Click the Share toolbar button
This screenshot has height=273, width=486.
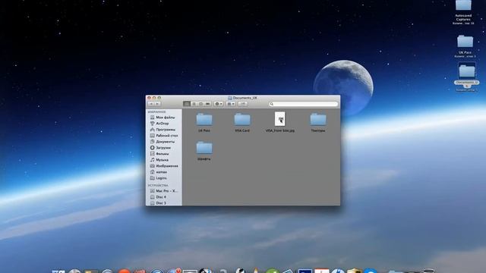click(x=243, y=104)
